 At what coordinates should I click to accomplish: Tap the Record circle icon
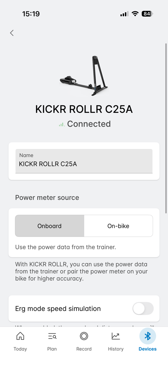point(84,336)
